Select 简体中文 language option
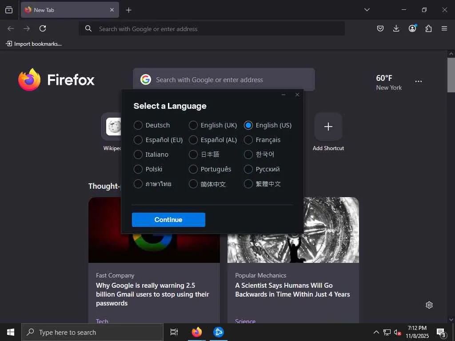 click(207, 184)
